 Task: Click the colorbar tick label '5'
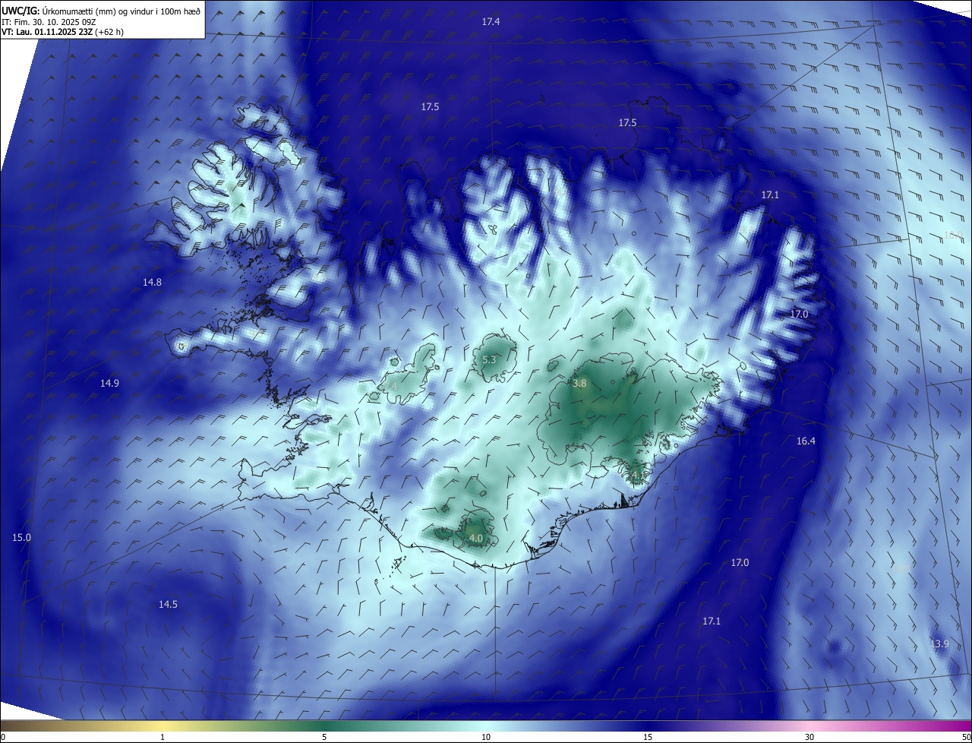[324, 737]
